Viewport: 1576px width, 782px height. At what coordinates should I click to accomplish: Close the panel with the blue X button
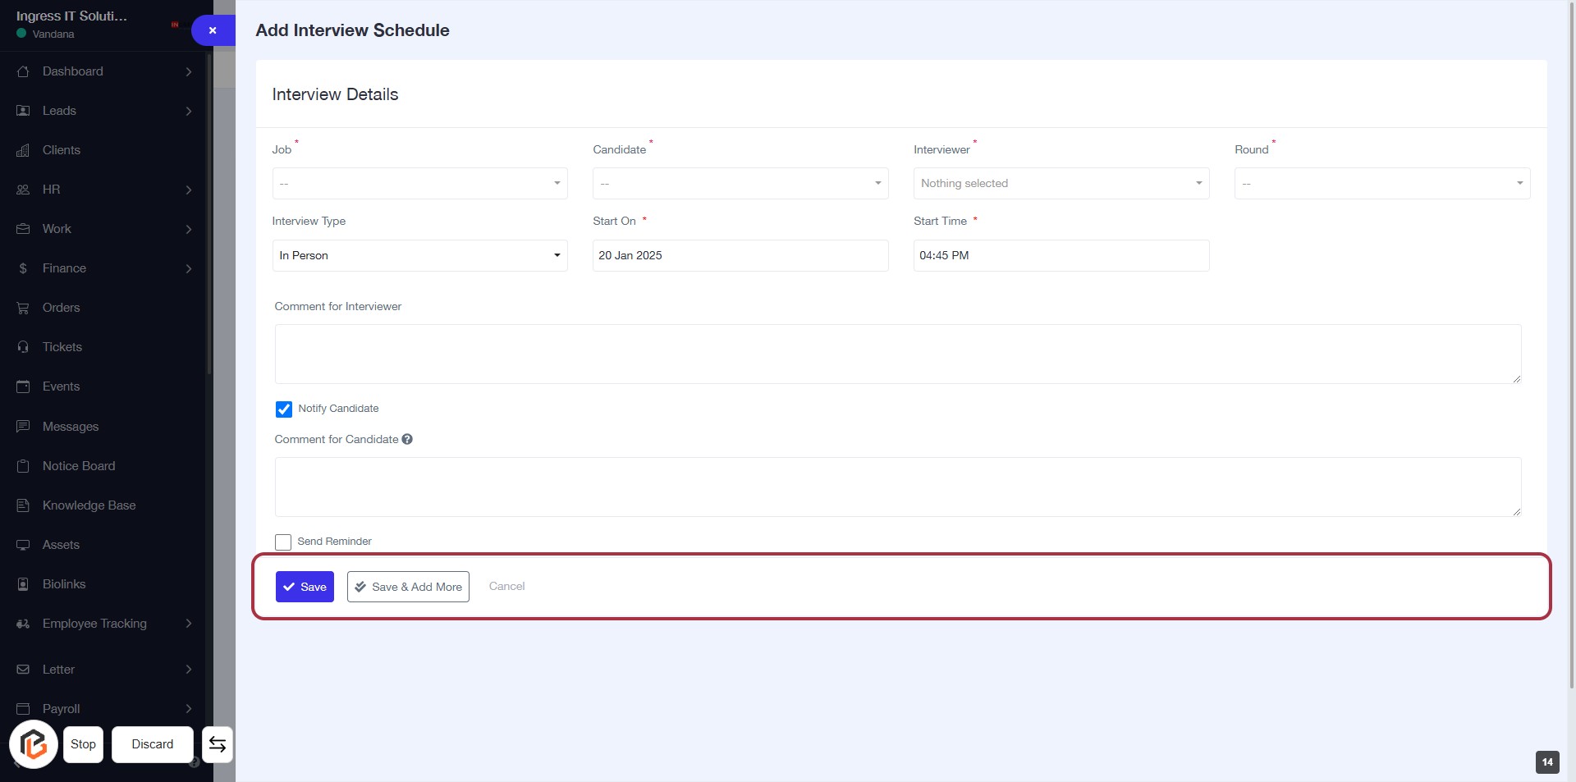coord(213,30)
